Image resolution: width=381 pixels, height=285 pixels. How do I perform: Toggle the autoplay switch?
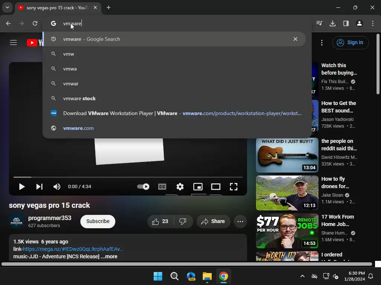[143, 187]
